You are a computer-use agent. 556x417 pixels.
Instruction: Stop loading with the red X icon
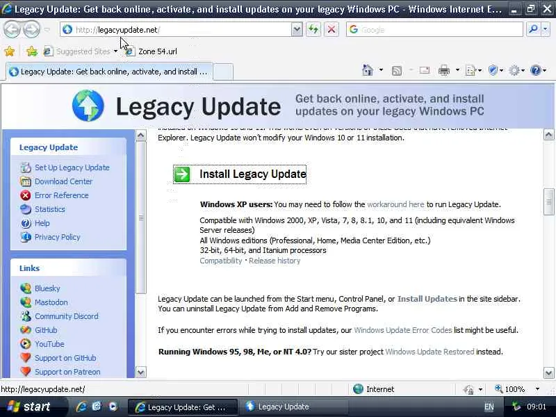(332, 29)
